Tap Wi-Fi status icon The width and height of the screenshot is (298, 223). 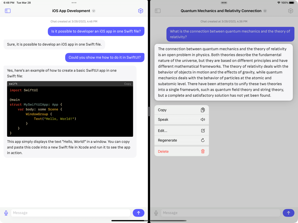[x=279, y=3]
